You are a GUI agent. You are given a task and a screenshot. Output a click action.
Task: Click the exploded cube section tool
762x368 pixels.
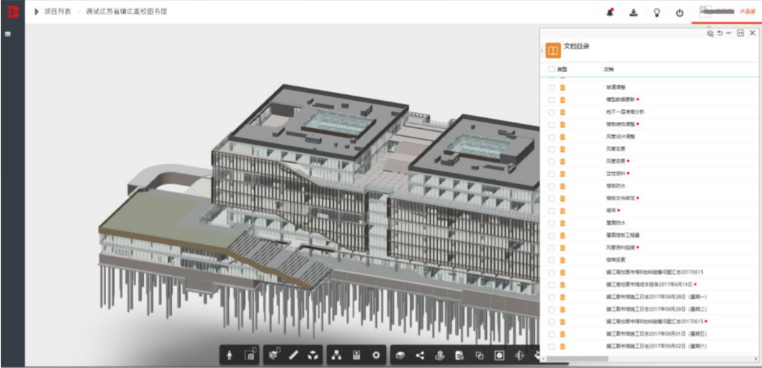click(x=313, y=356)
